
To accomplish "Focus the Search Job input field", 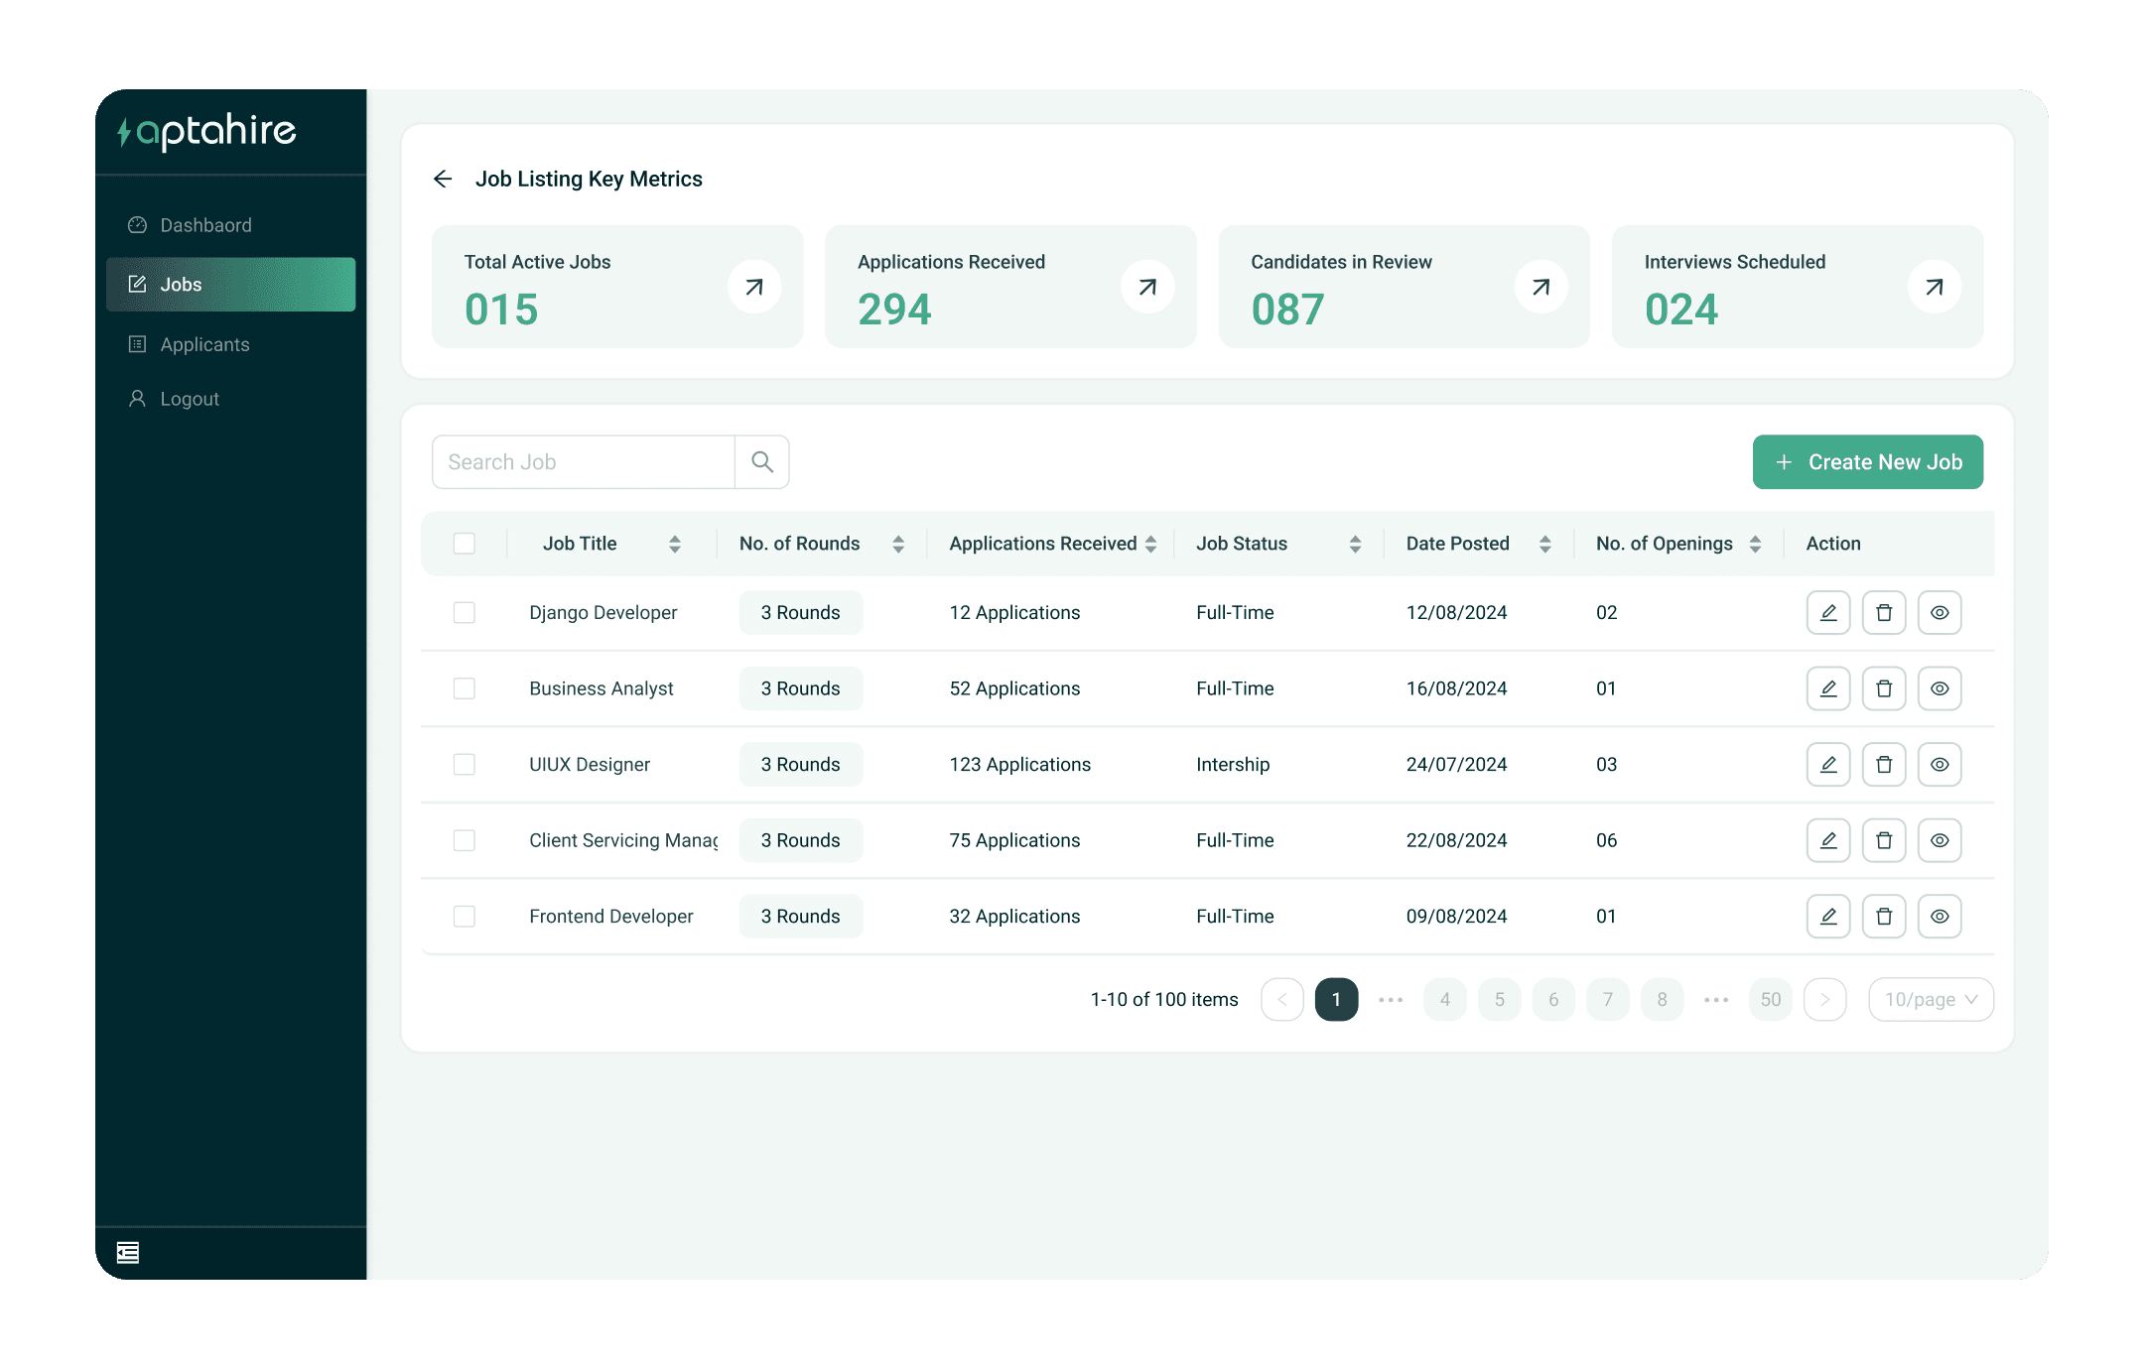I will pyautogui.click(x=583, y=462).
